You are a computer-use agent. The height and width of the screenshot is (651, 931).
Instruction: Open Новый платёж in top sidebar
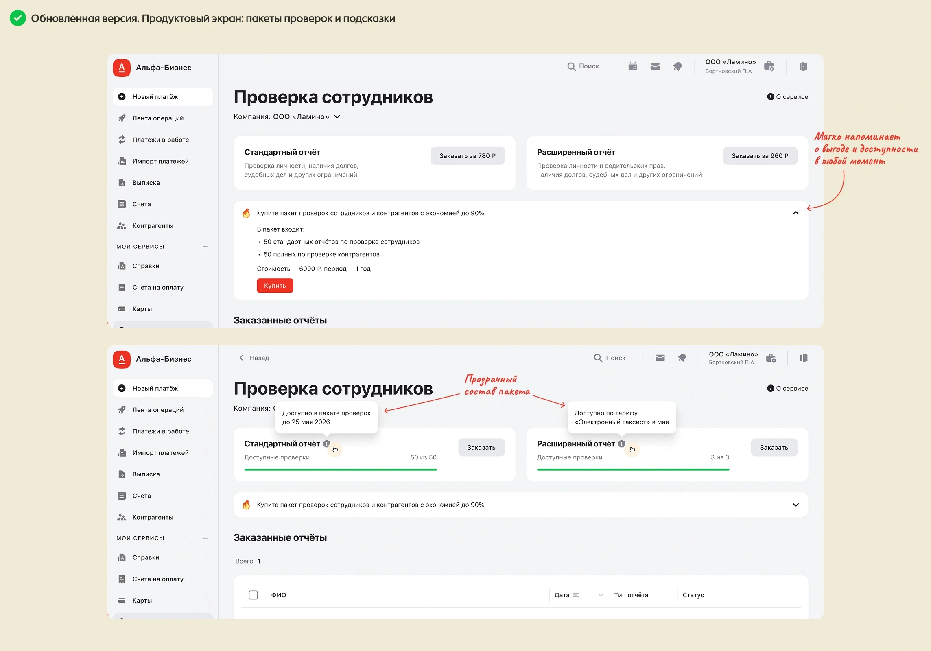click(x=163, y=97)
